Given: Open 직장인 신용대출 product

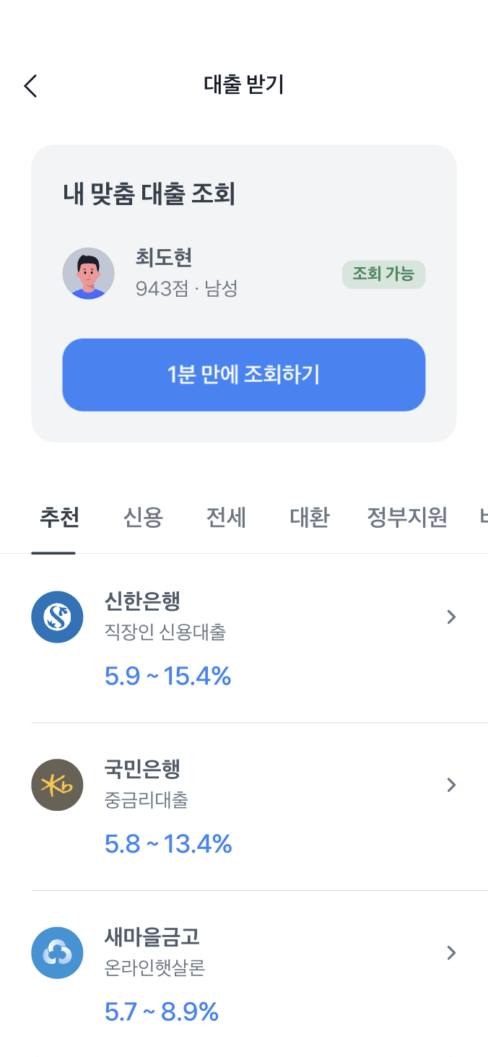Looking at the screenshot, I should coord(165,633).
